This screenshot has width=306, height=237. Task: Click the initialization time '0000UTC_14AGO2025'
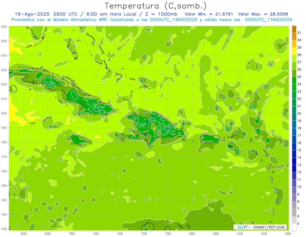(174, 20)
